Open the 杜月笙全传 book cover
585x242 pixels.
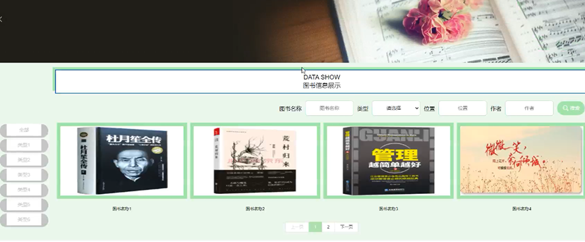(x=122, y=160)
